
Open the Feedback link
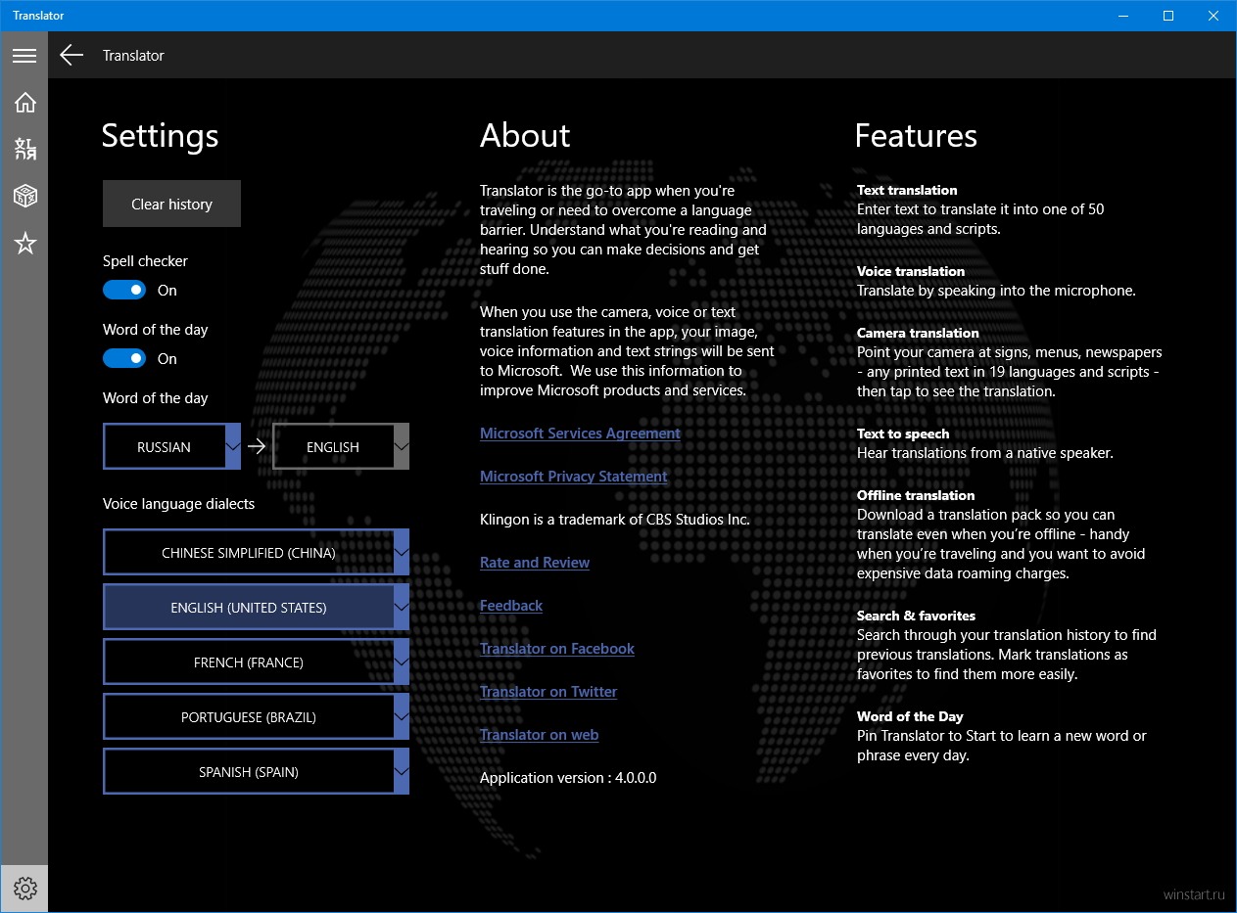pos(511,606)
